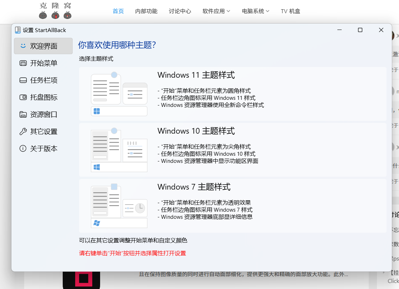Close the StartAllBack settings window
Image resolution: width=399 pixels, height=289 pixels.
click(x=381, y=30)
